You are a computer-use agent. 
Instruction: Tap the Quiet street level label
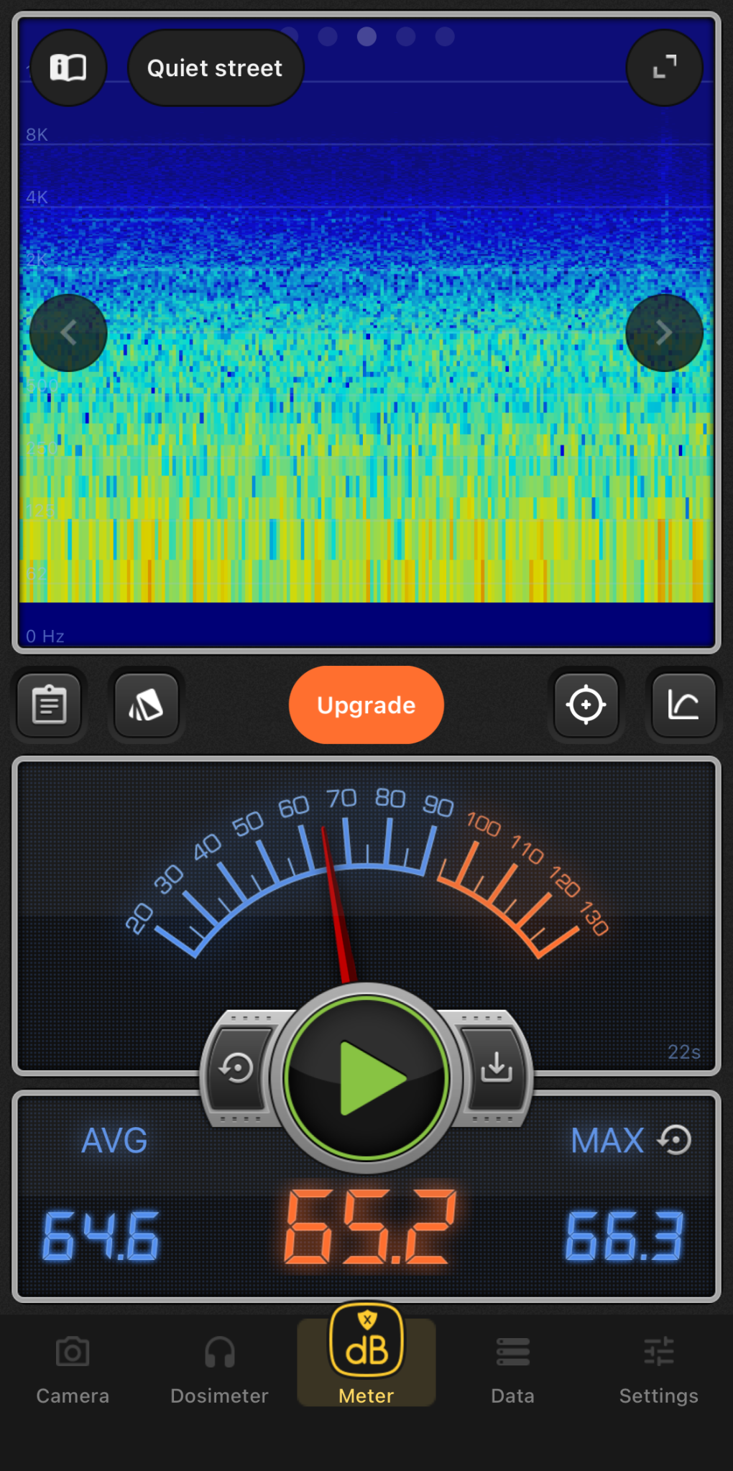[x=215, y=68]
